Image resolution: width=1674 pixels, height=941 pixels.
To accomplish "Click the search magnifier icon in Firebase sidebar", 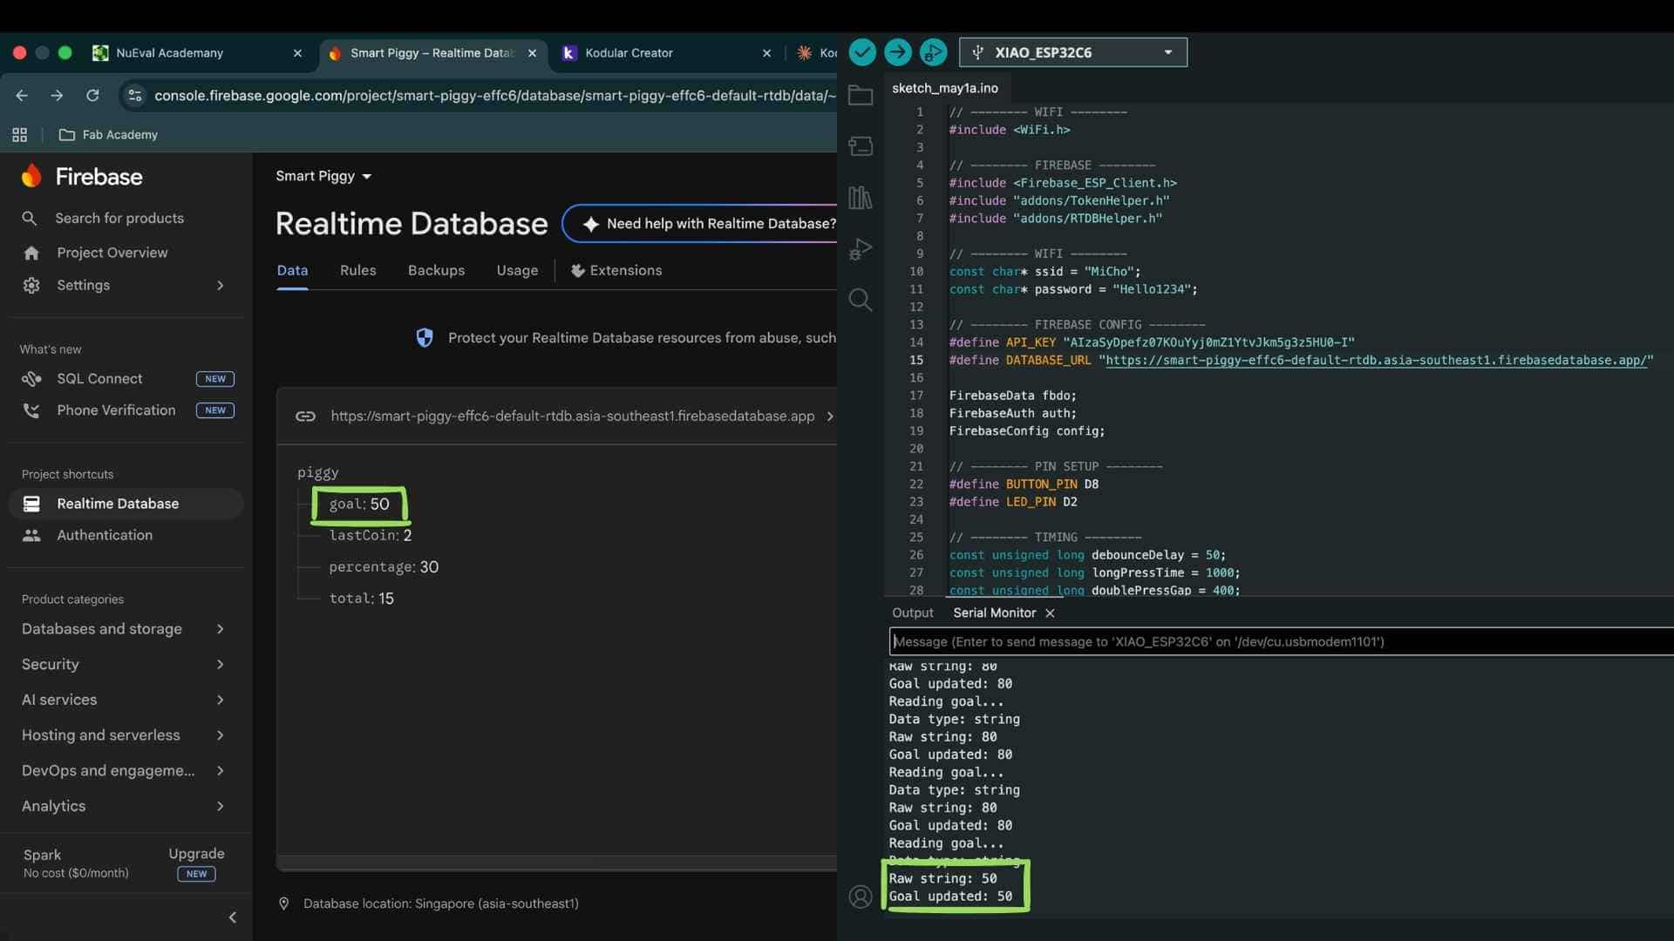I will [30, 219].
